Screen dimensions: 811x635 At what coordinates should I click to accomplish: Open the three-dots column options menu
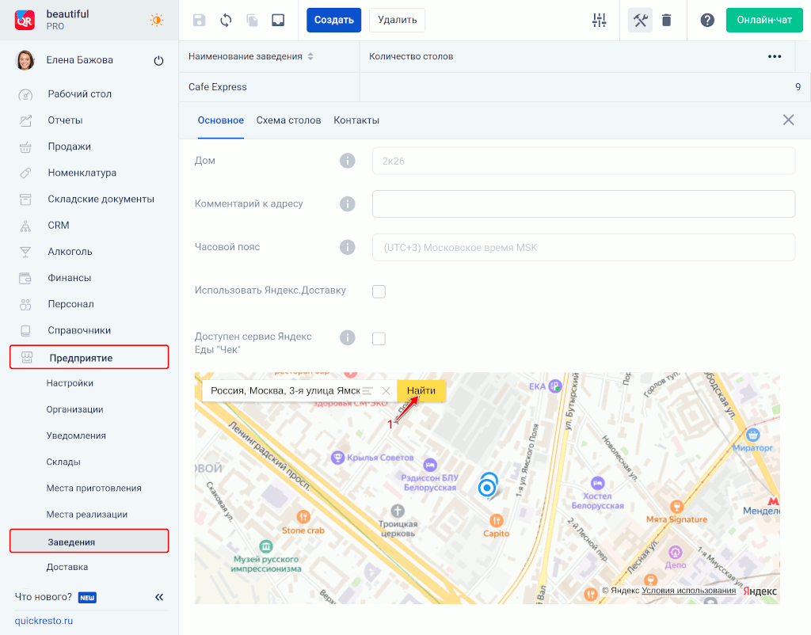click(775, 56)
